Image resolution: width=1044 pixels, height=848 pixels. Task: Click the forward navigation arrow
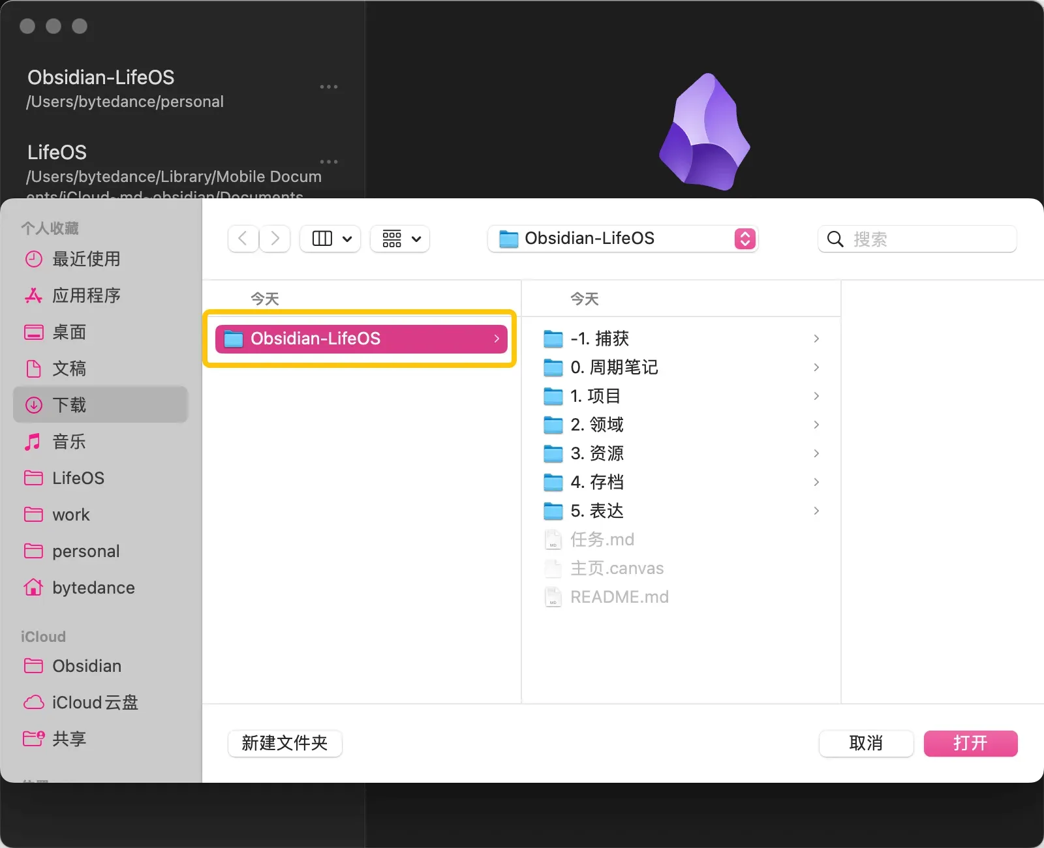coord(275,239)
